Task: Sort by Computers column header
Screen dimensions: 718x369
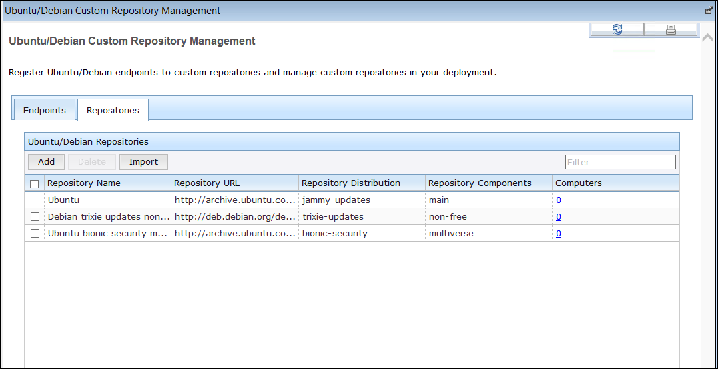Action: [x=615, y=183]
